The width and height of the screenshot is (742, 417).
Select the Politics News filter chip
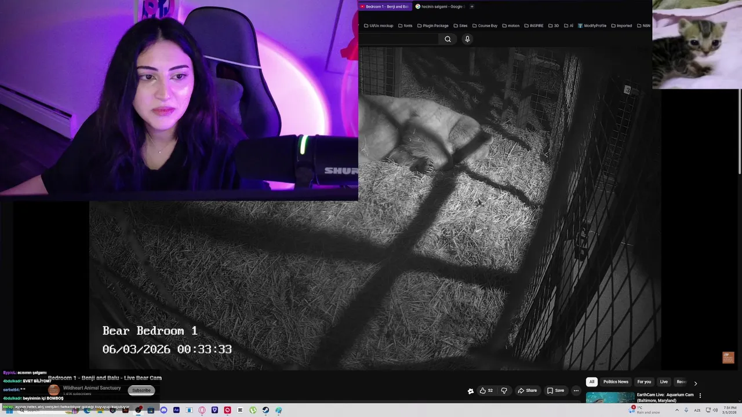[x=616, y=382]
